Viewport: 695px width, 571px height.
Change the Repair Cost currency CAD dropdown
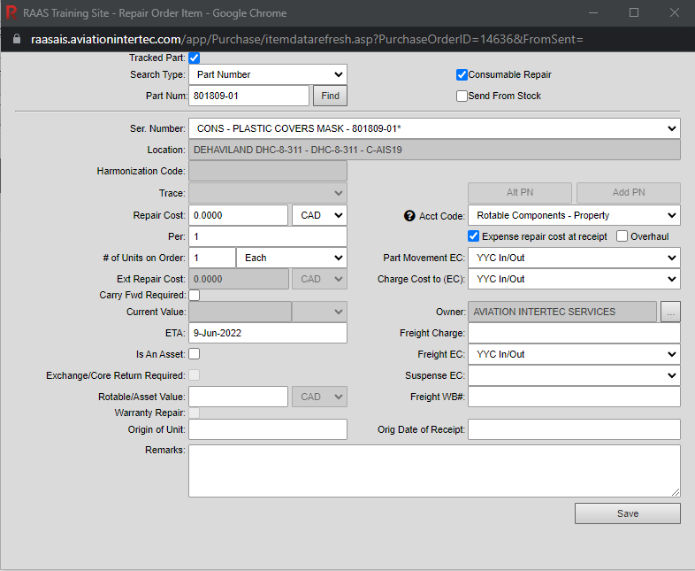[319, 215]
